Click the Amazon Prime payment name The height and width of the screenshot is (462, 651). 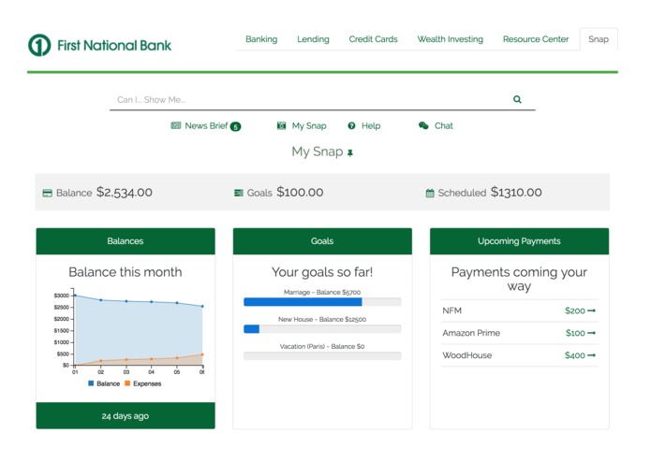[471, 333]
